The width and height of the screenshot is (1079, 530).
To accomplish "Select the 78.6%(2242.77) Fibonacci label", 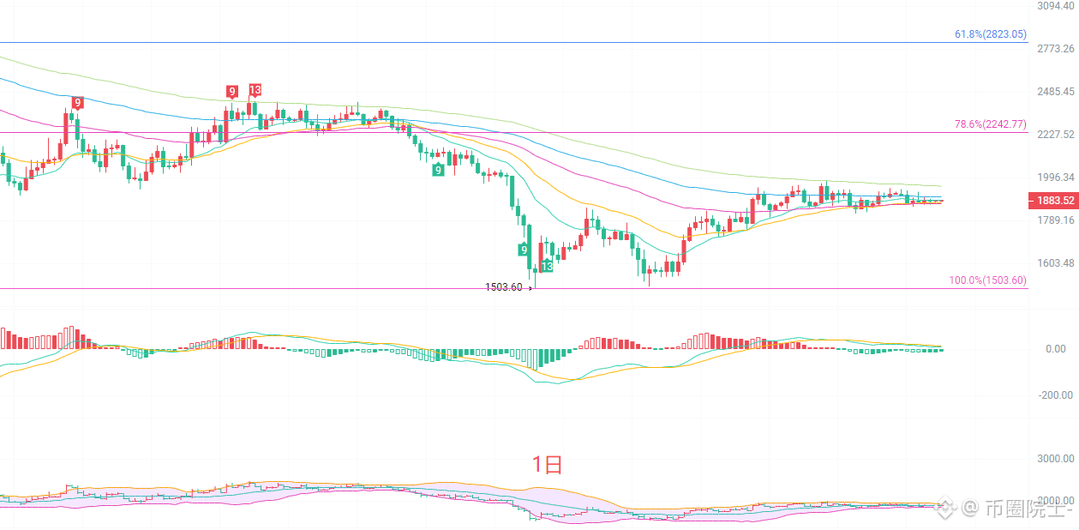I will click(990, 124).
